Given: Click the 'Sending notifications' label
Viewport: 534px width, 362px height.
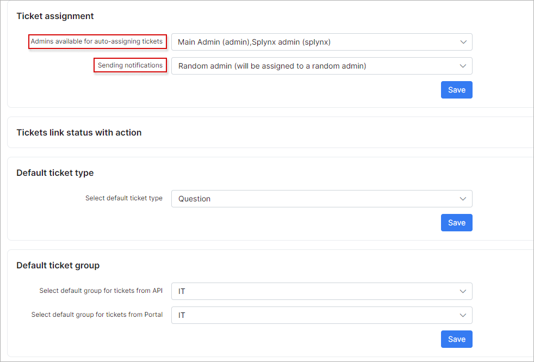Looking at the screenshot, I should tap(130, 65).
